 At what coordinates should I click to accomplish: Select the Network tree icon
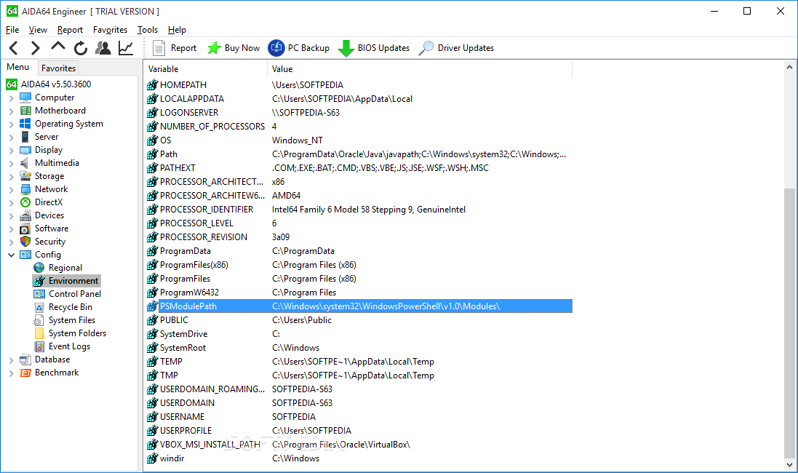point(25,189)
